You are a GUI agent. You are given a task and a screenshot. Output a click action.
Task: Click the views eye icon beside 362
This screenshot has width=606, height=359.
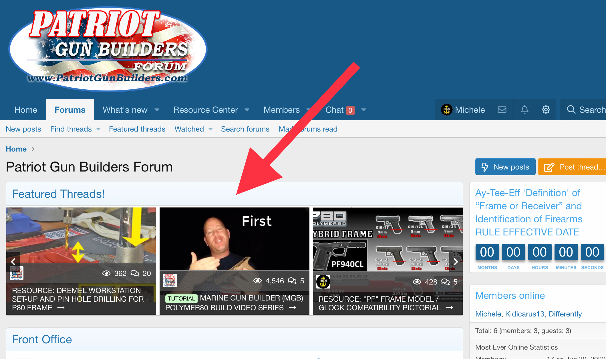106,273
